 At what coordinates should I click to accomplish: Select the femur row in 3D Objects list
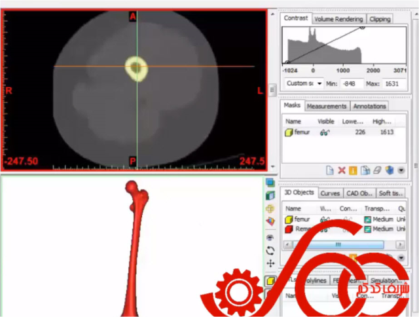coord(344,219)
